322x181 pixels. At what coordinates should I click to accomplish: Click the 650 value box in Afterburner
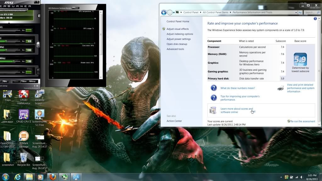point(29,41)
